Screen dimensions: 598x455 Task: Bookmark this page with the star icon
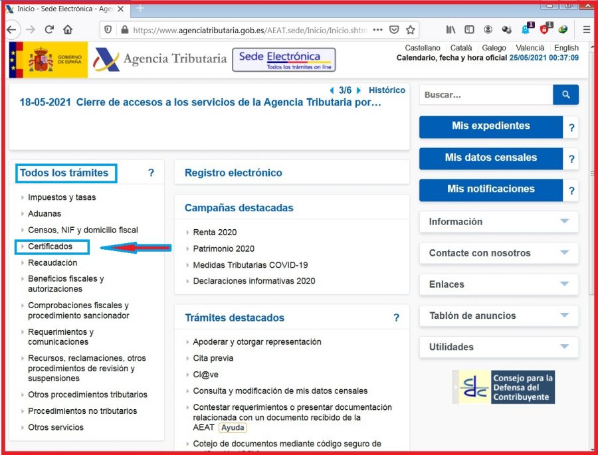click(x=411, y=30)
